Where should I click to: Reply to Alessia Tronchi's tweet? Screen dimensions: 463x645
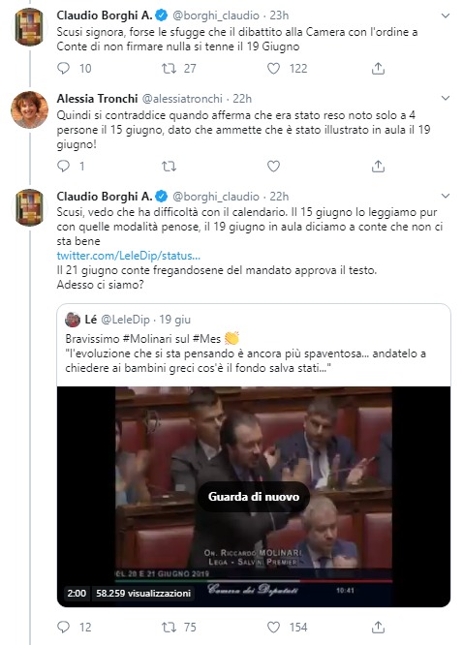63,166
